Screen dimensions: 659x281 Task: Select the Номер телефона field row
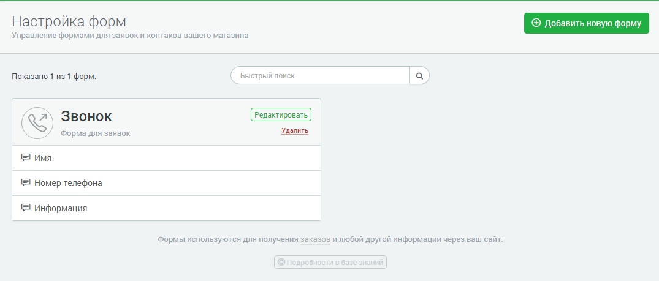click(x=166, y=183)
